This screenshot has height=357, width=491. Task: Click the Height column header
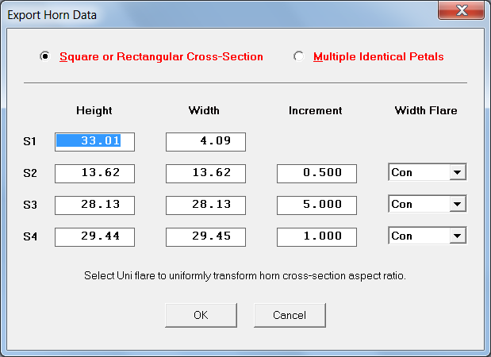coord(94,110)
